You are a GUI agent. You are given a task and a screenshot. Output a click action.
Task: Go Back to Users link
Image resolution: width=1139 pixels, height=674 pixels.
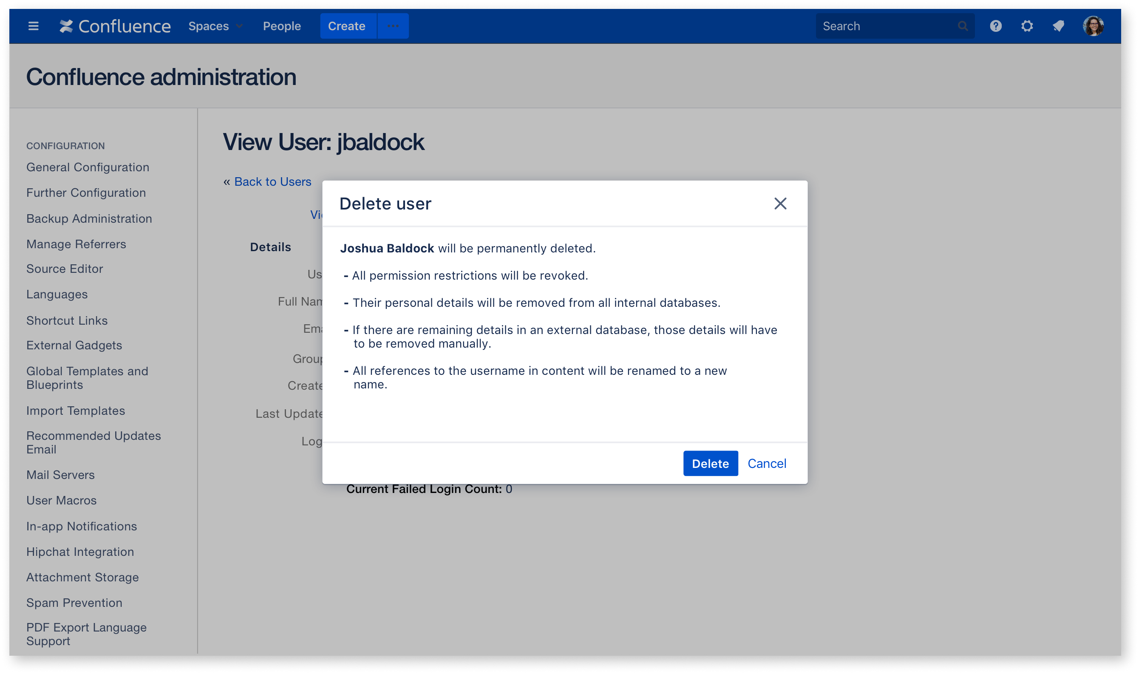coord(272,181)
